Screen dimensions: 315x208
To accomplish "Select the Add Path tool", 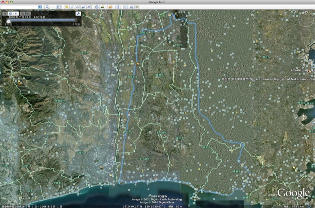I will click(78, 7).
